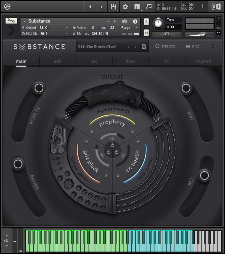Viewport: 225px width, 254px height.
Task: Open the instrument info icon
Action: 135,21
